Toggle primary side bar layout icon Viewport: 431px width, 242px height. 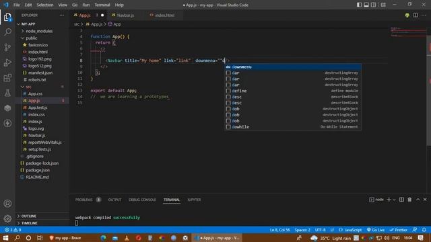coord(359,5)
